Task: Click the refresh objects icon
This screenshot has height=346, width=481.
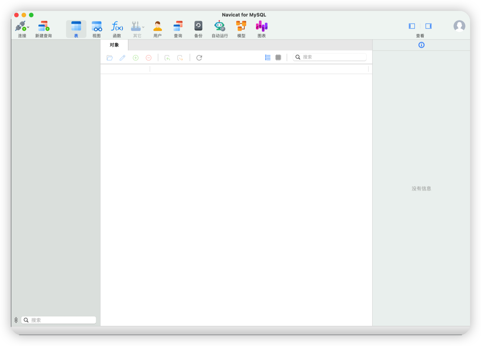Action: (x=199, y=58)
